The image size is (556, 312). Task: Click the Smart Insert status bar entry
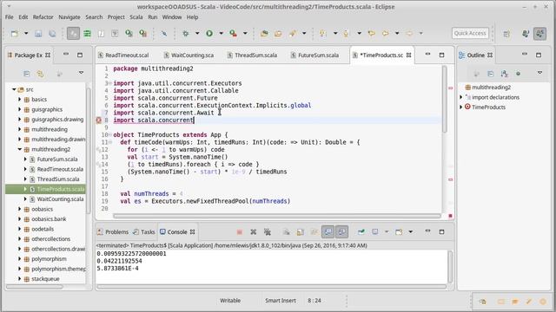coord(280,301)
